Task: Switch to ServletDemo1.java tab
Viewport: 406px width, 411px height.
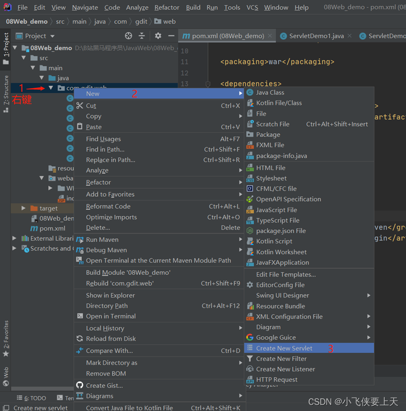Action: (316, 36)
